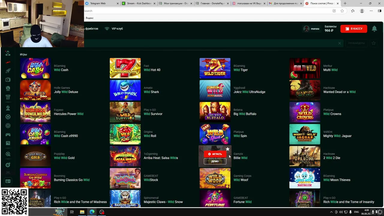This screenshot has height=216, width=384.
Task: Click the soccer ball sports sidebar icon
Action: pyautogui.click(x=8, y=117)
